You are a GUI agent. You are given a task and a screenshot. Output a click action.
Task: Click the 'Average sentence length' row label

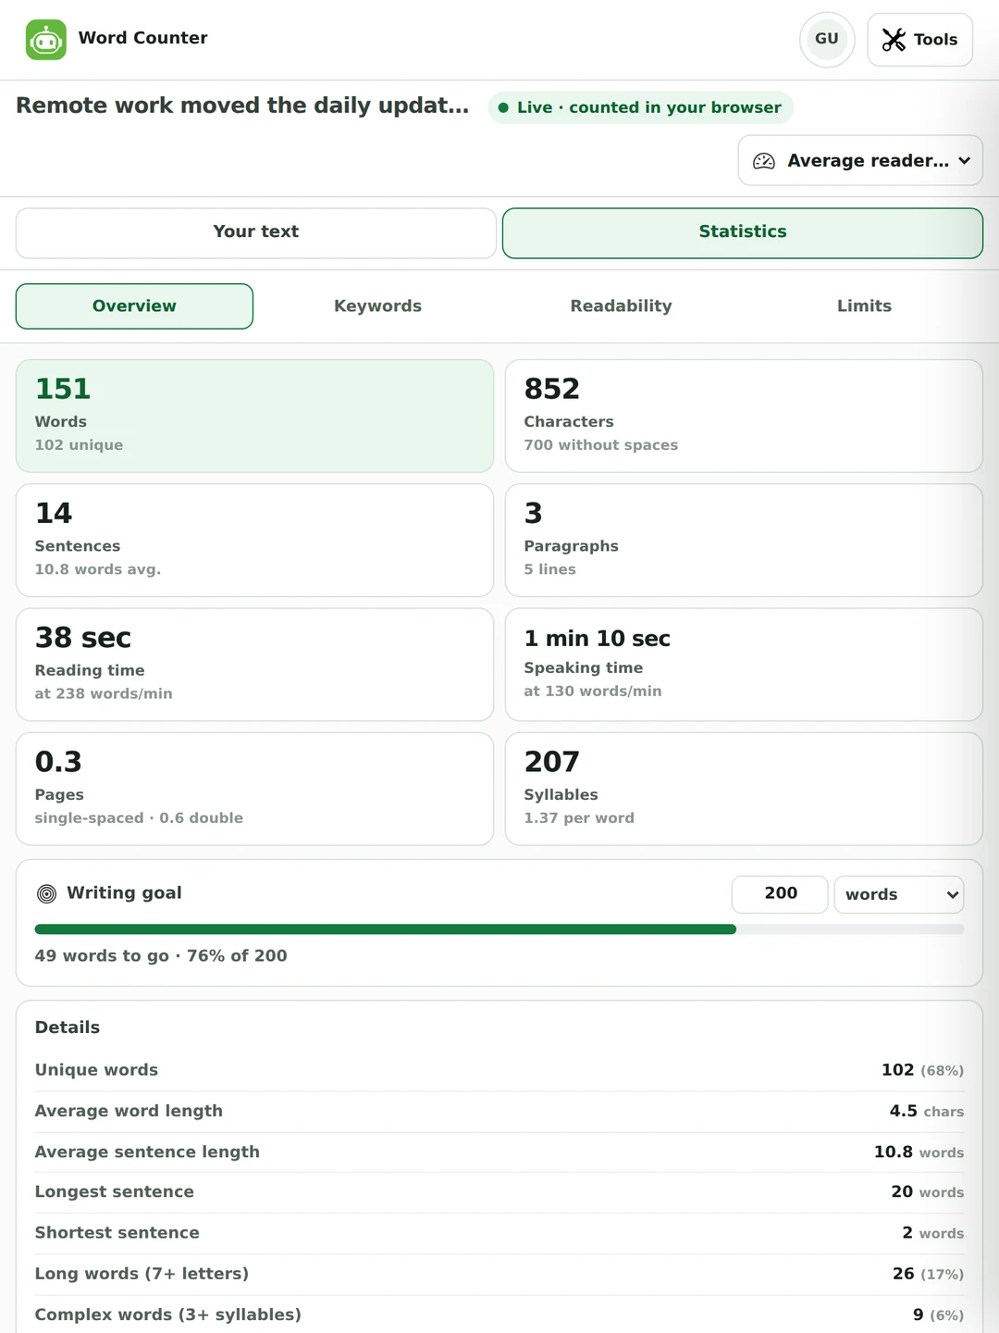point(147,1152)
